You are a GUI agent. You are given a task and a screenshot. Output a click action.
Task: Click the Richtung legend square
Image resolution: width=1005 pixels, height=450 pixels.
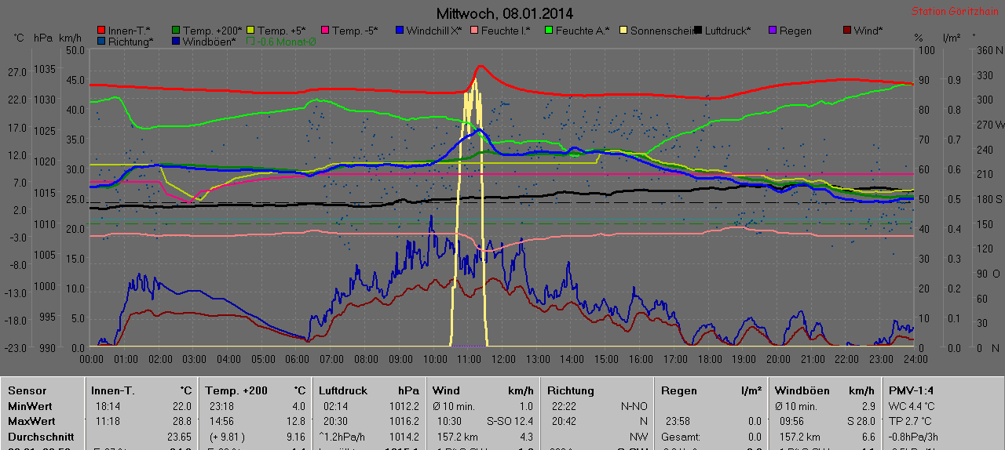(101, 42)
